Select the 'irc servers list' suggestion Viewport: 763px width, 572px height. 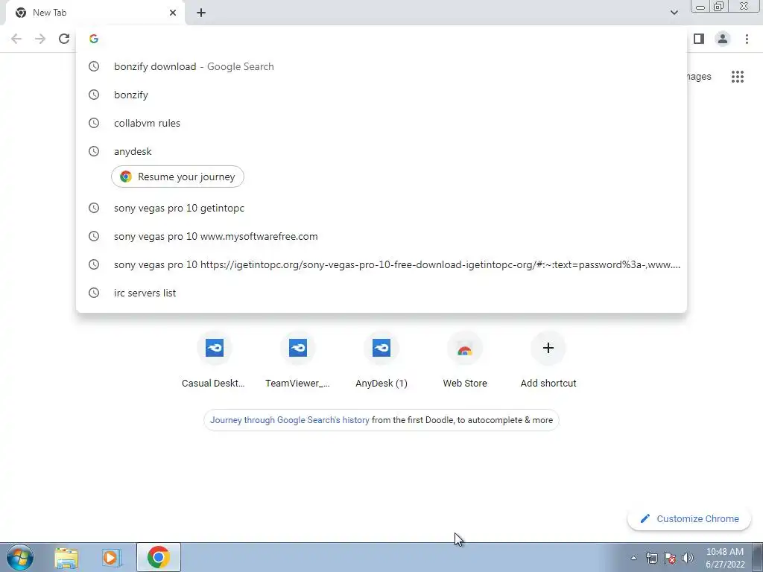tap(381, 293)
